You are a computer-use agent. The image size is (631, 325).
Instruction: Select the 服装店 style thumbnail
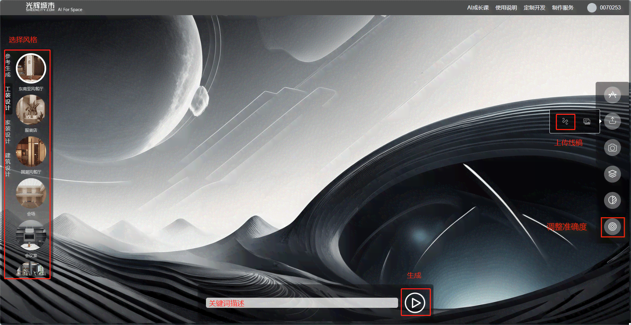click(x=31, y=110)
